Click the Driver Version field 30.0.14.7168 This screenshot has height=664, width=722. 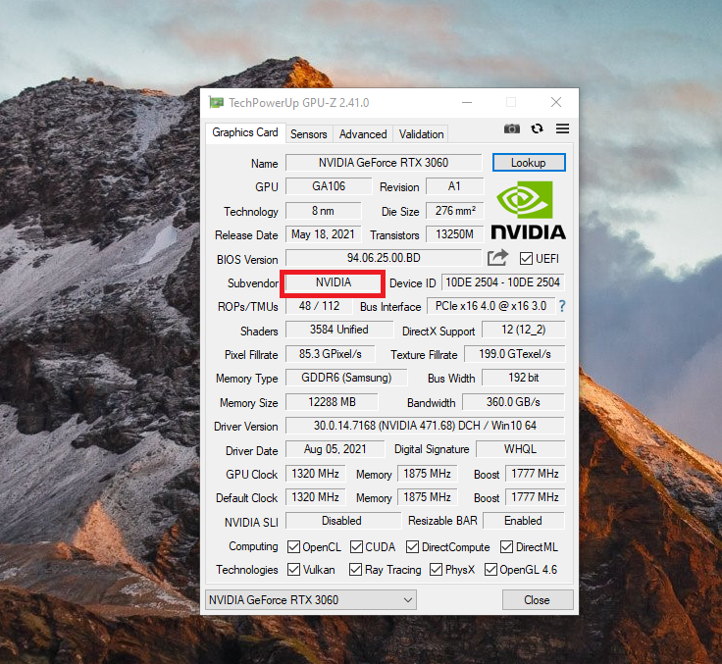(425, 426)
